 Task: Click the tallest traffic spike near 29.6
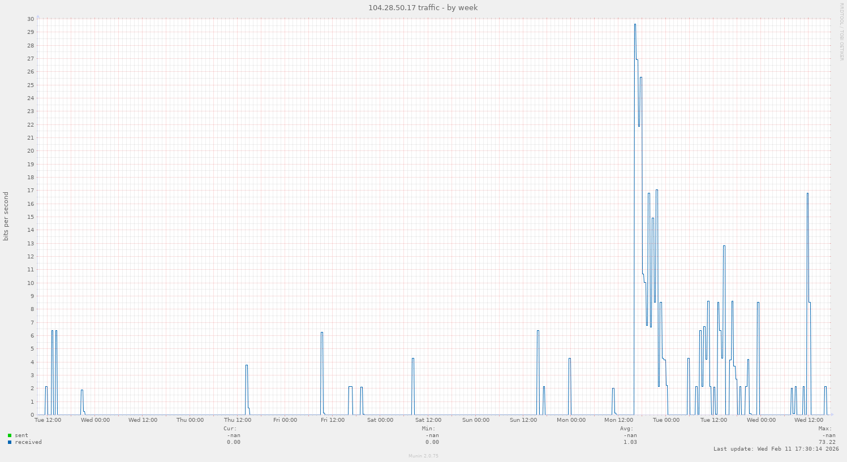(x=635, y=25)
